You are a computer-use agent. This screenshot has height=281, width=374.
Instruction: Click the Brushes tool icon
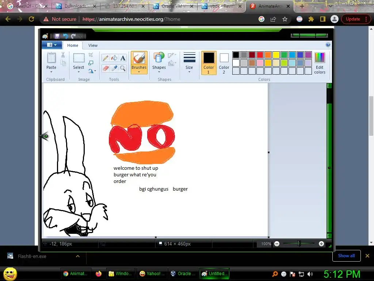coord(139,58)
